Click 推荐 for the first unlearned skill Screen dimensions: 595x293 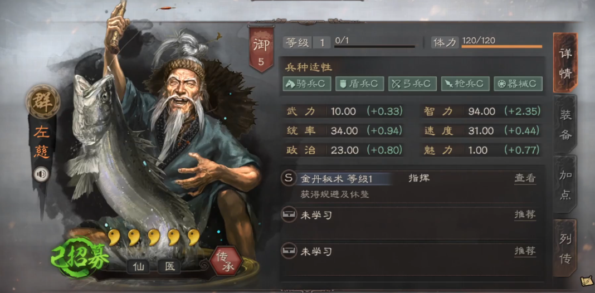[x=525, y=215]
